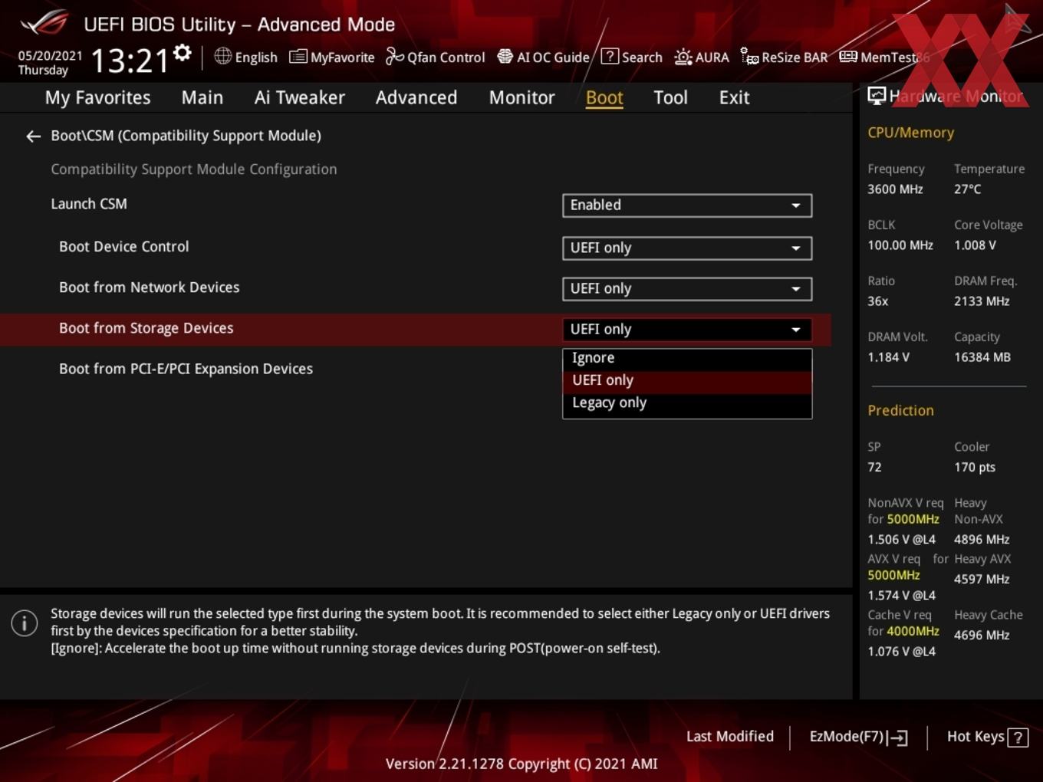
Task: Switch to Monitor tab
Action: point(522,97)
